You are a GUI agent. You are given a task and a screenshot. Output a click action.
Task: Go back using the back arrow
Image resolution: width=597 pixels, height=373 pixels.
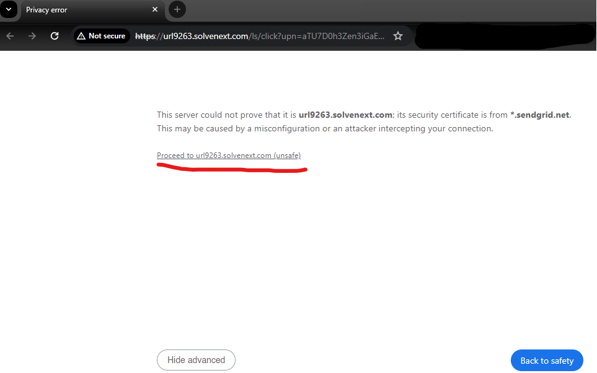click(11, 36)
